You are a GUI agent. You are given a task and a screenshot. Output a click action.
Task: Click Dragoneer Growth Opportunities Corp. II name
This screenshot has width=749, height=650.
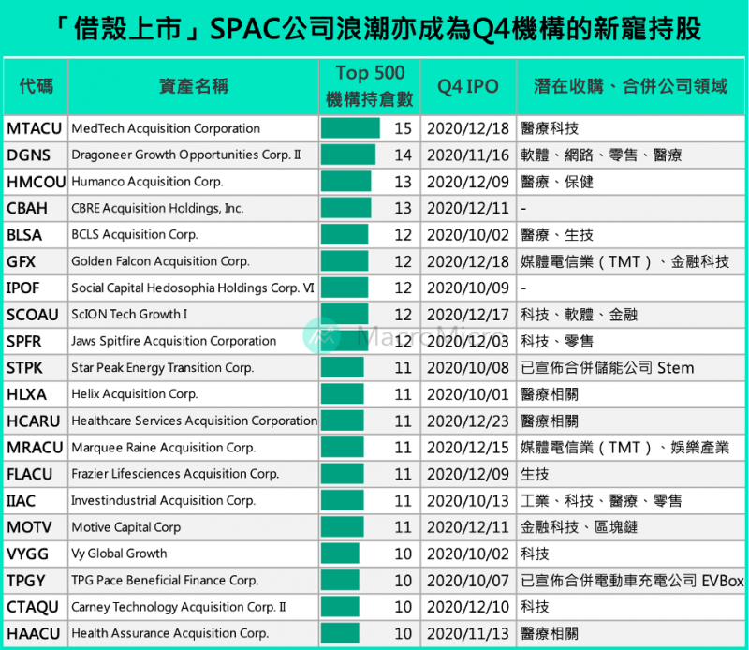186,155
